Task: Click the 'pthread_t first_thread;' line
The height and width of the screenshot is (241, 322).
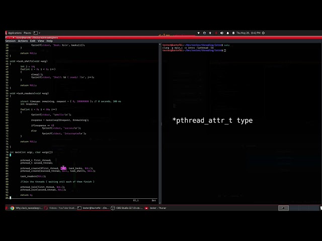Action: (x=36, y=160)
